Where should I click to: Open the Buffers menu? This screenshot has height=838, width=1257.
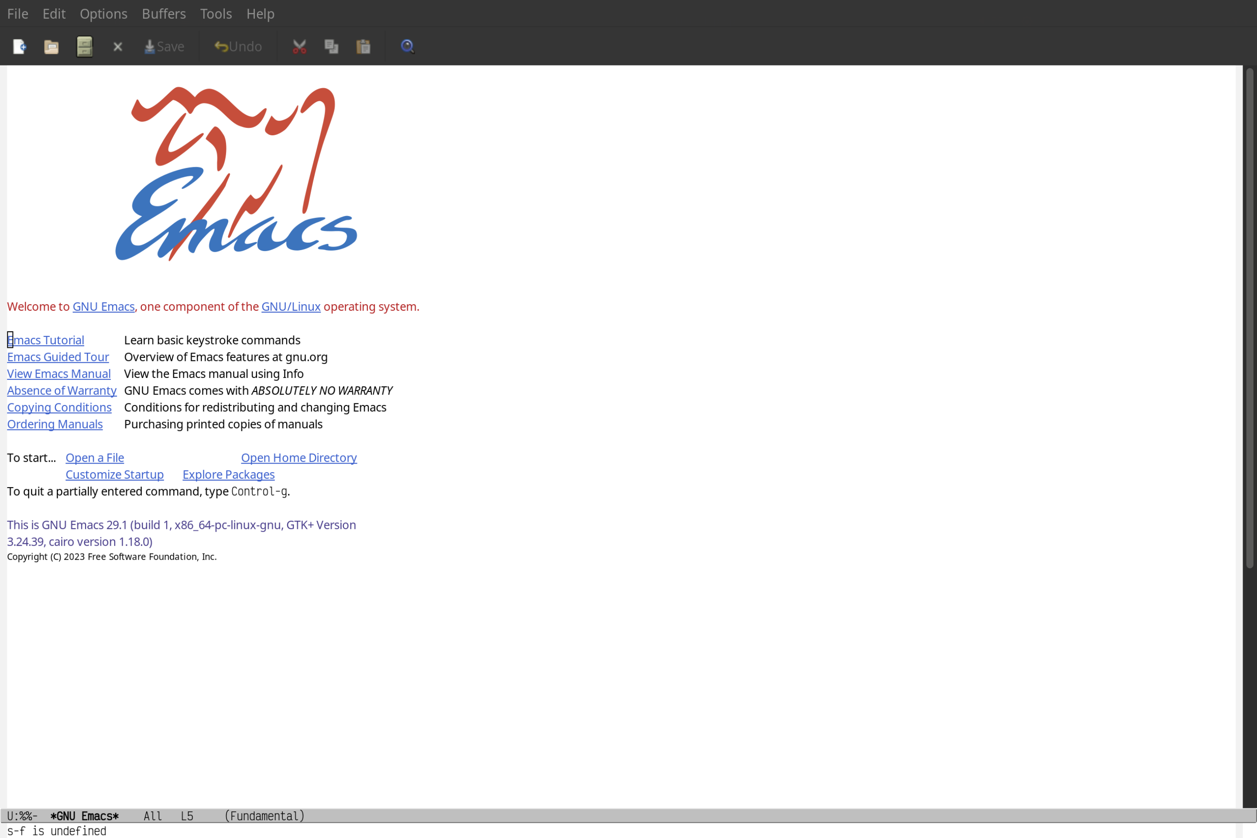coord(163,13)
